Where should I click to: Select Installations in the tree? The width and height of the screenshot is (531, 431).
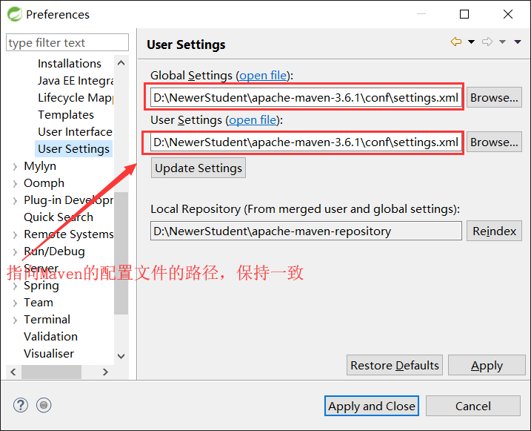pyautogui.click(x=70, y=63)
